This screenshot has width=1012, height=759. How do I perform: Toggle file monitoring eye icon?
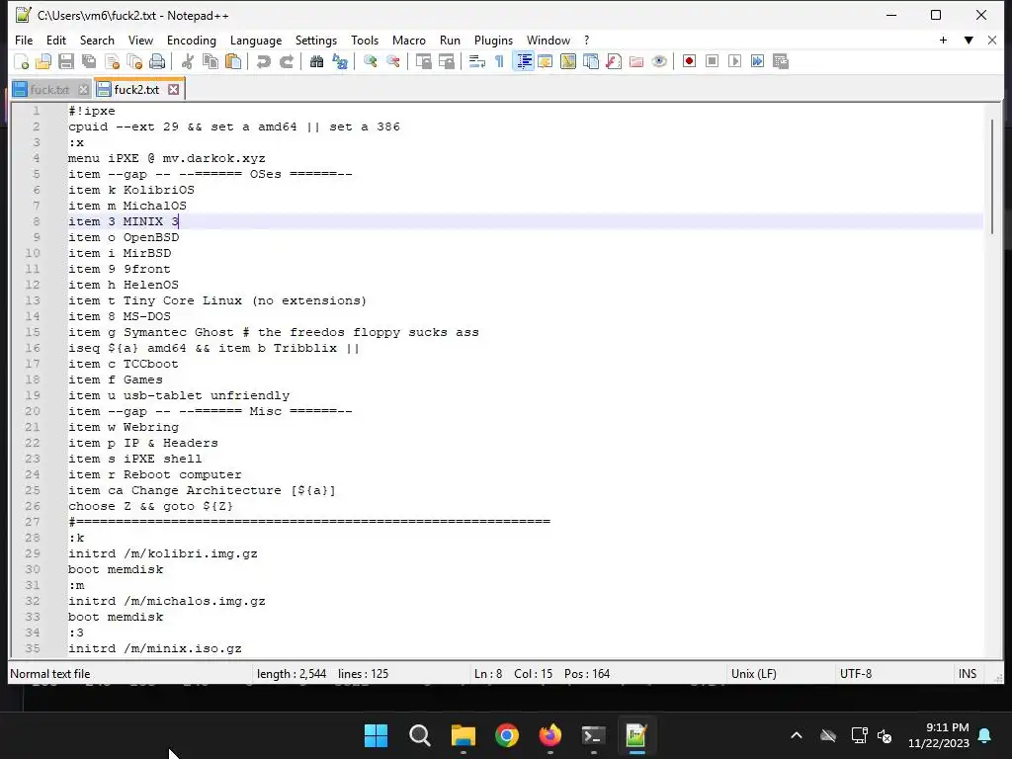659,61
